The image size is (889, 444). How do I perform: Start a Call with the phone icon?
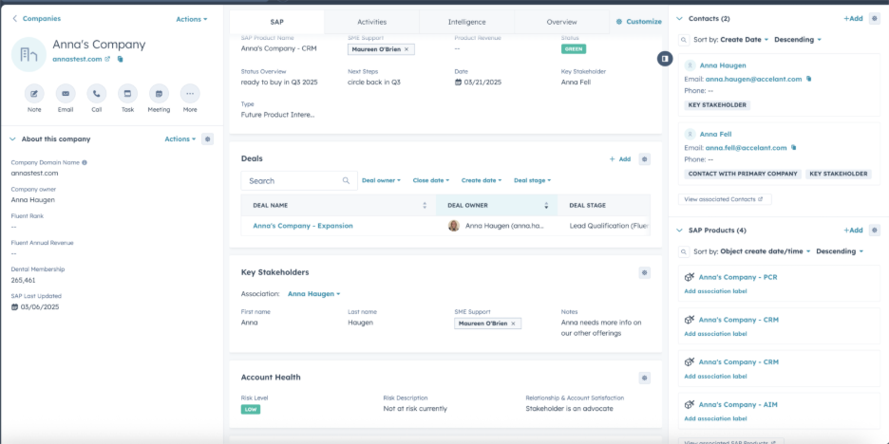pyautogui.click(x=96, y=93)
